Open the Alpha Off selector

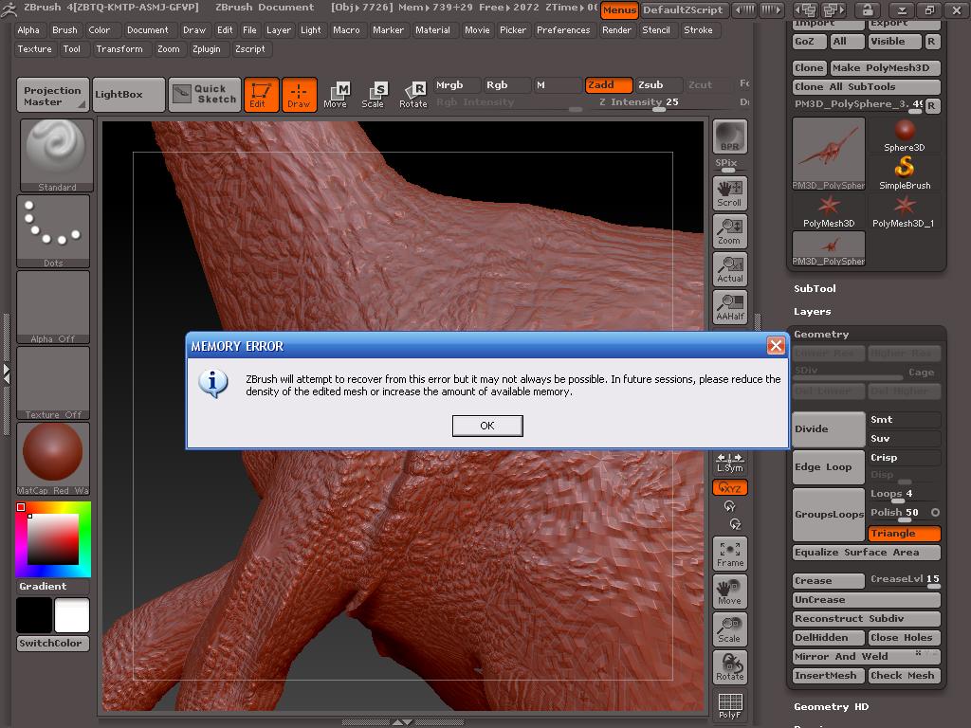tap(53, 307)
